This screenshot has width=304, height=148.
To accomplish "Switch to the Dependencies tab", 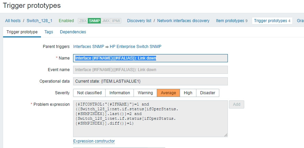I will pos(73,32).
